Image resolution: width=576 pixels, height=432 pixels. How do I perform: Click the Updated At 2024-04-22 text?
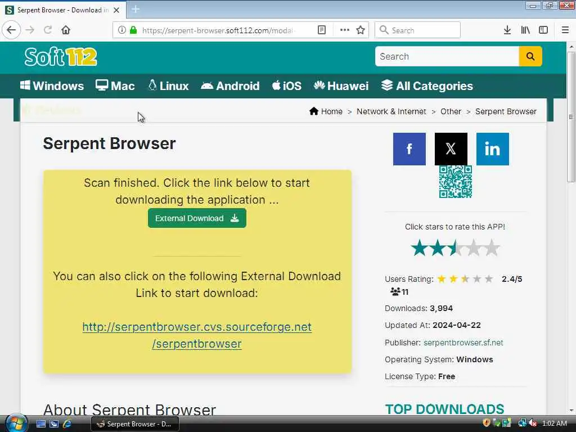[x=433, y=325]
